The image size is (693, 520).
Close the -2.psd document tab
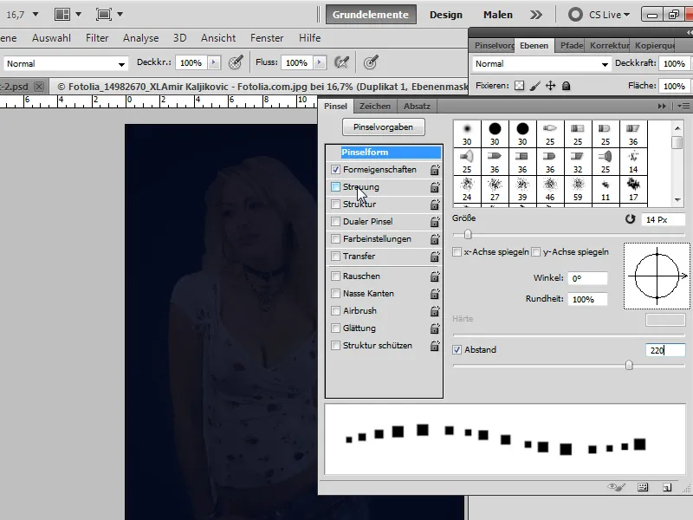click(39, 86)
